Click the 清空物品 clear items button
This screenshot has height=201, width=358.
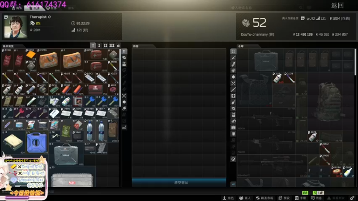(x=179, y=182)
